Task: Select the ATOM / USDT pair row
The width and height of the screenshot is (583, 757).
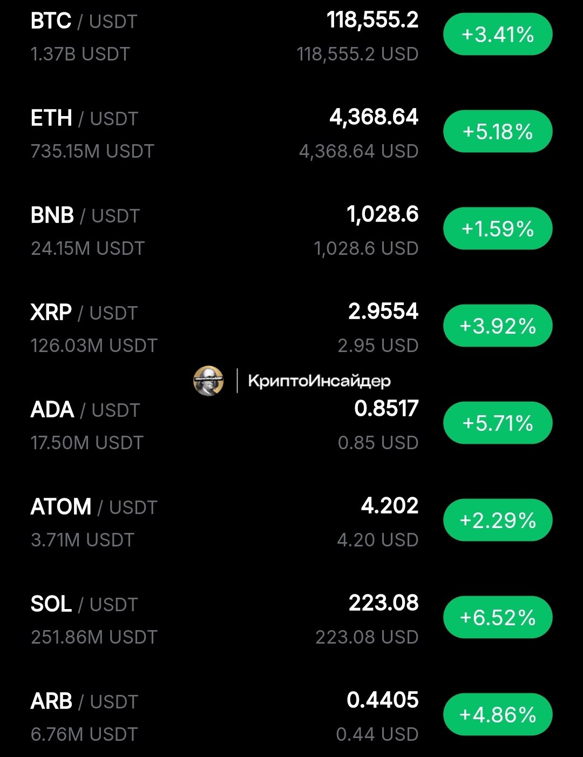Action: pyautogui.click(x=94, y=508)
